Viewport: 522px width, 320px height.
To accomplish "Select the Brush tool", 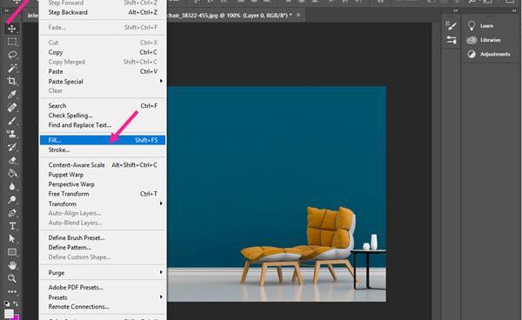I will pos(12,120).
